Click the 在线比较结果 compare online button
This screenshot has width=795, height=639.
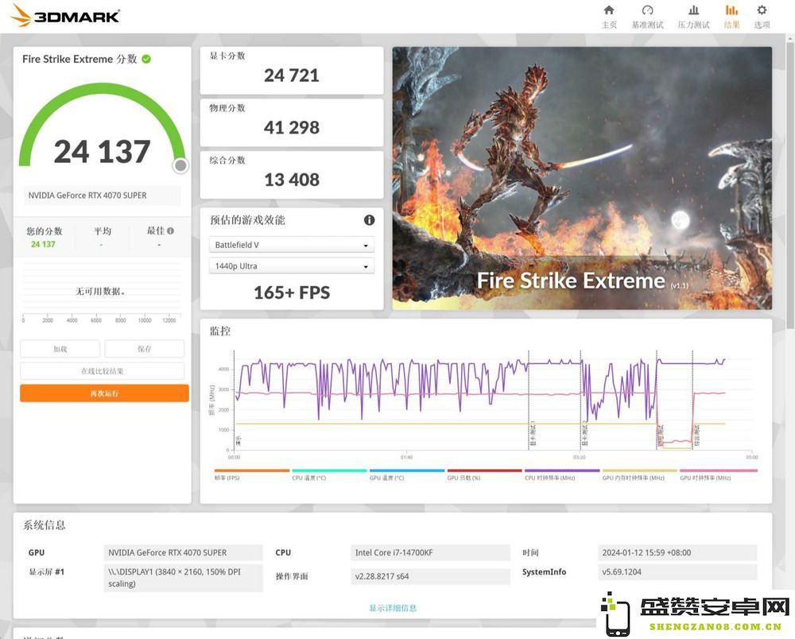(x=102, y=371)
